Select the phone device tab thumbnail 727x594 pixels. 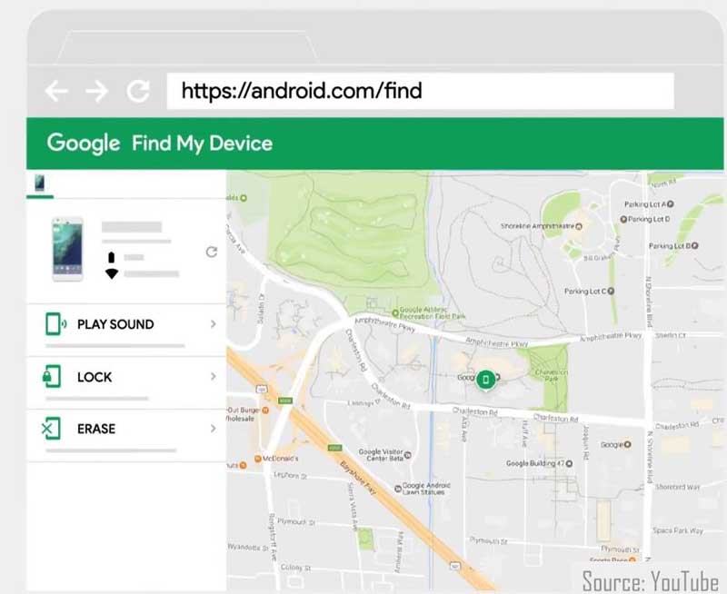39,183
